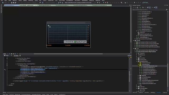Select CursorOnMouseDownExample.xaml in tree
Viewport: 169px width, 95px height.
click(150, 80)
